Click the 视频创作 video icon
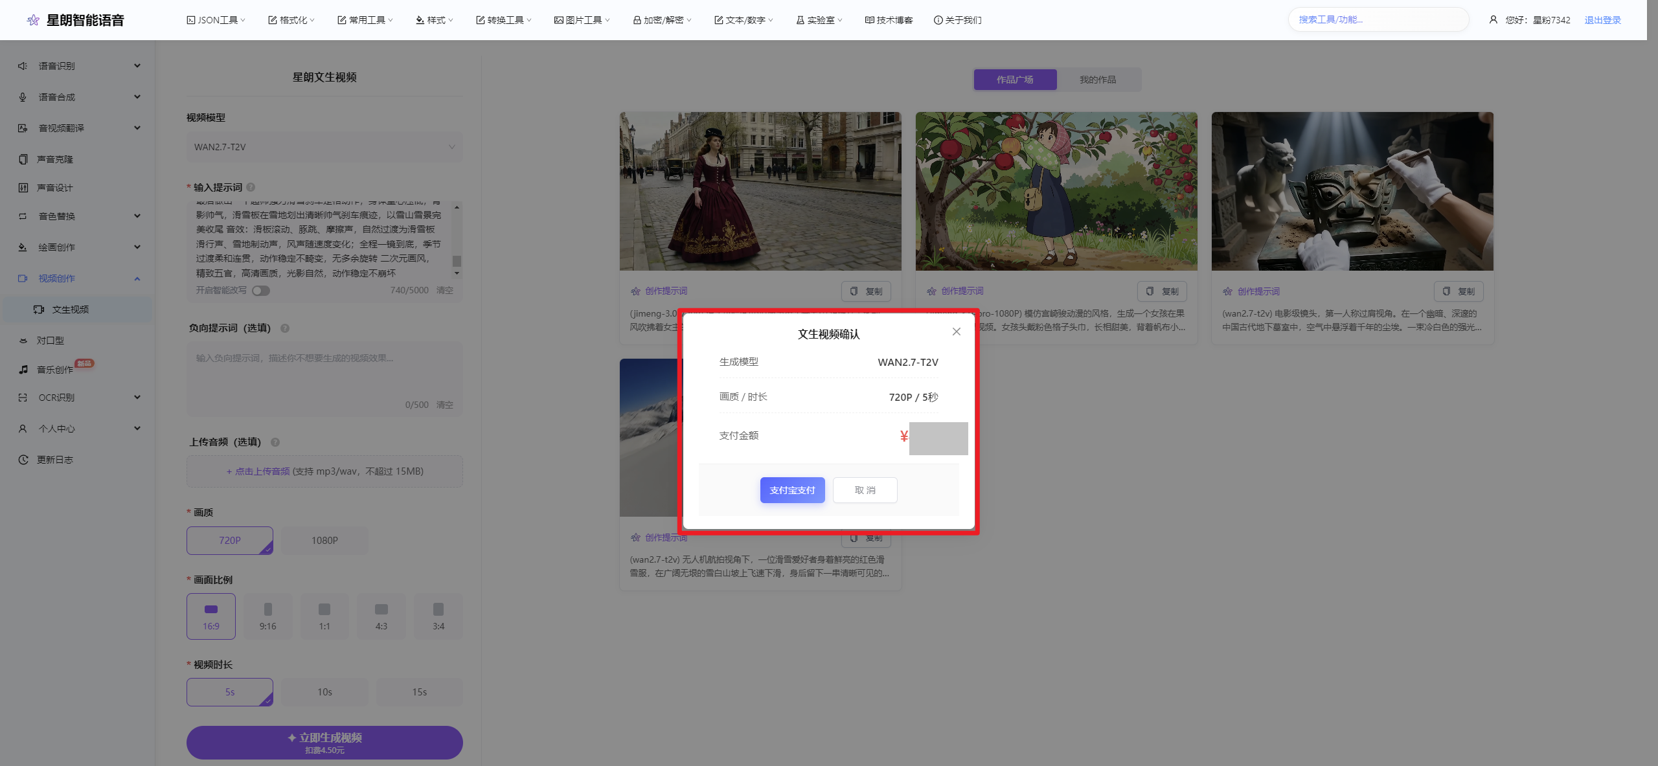Screen dimensions: 1658x766 pyautogui.click(x=23, y=278)
